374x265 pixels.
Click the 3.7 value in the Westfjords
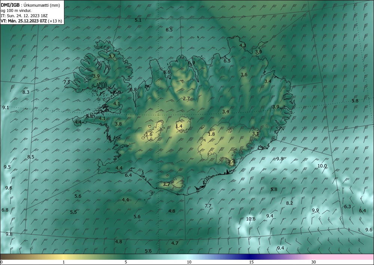coord(112,56)
